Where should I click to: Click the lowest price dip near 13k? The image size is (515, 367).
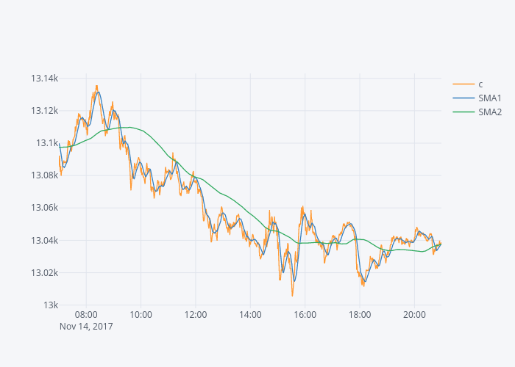coord(292,295)
